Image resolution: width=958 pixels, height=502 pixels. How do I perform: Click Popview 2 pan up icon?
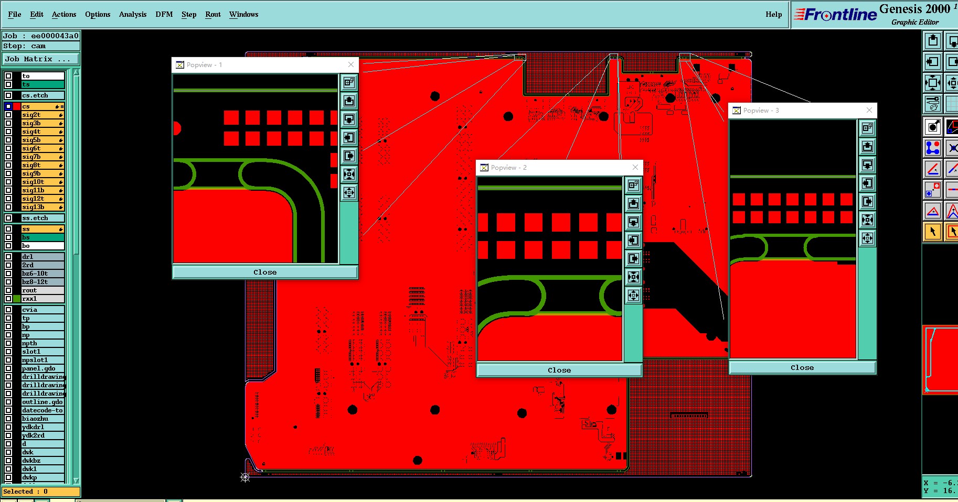pos(633,203)
